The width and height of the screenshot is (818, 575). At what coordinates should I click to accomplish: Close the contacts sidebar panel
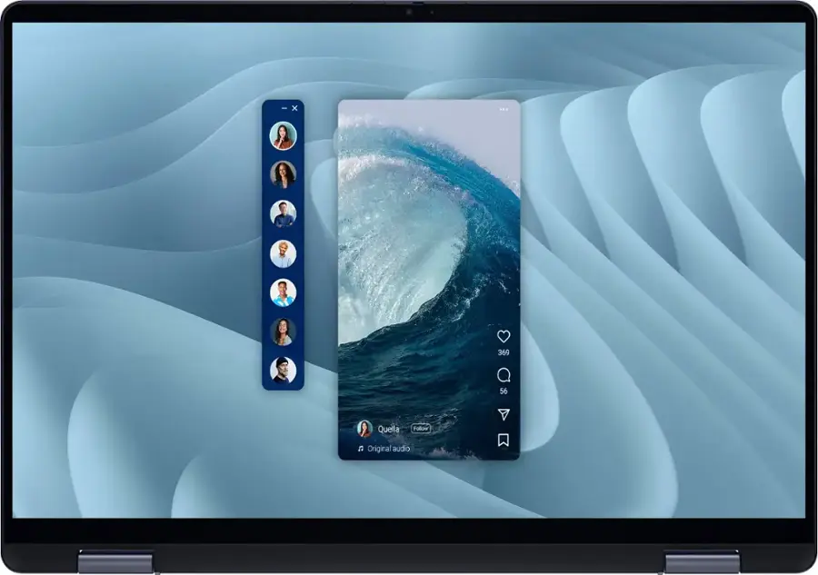(294, 108)
